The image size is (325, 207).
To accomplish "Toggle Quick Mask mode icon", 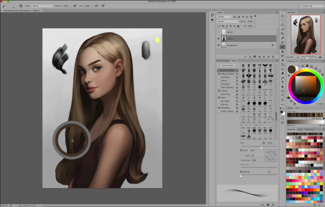I will pos(282,118).
